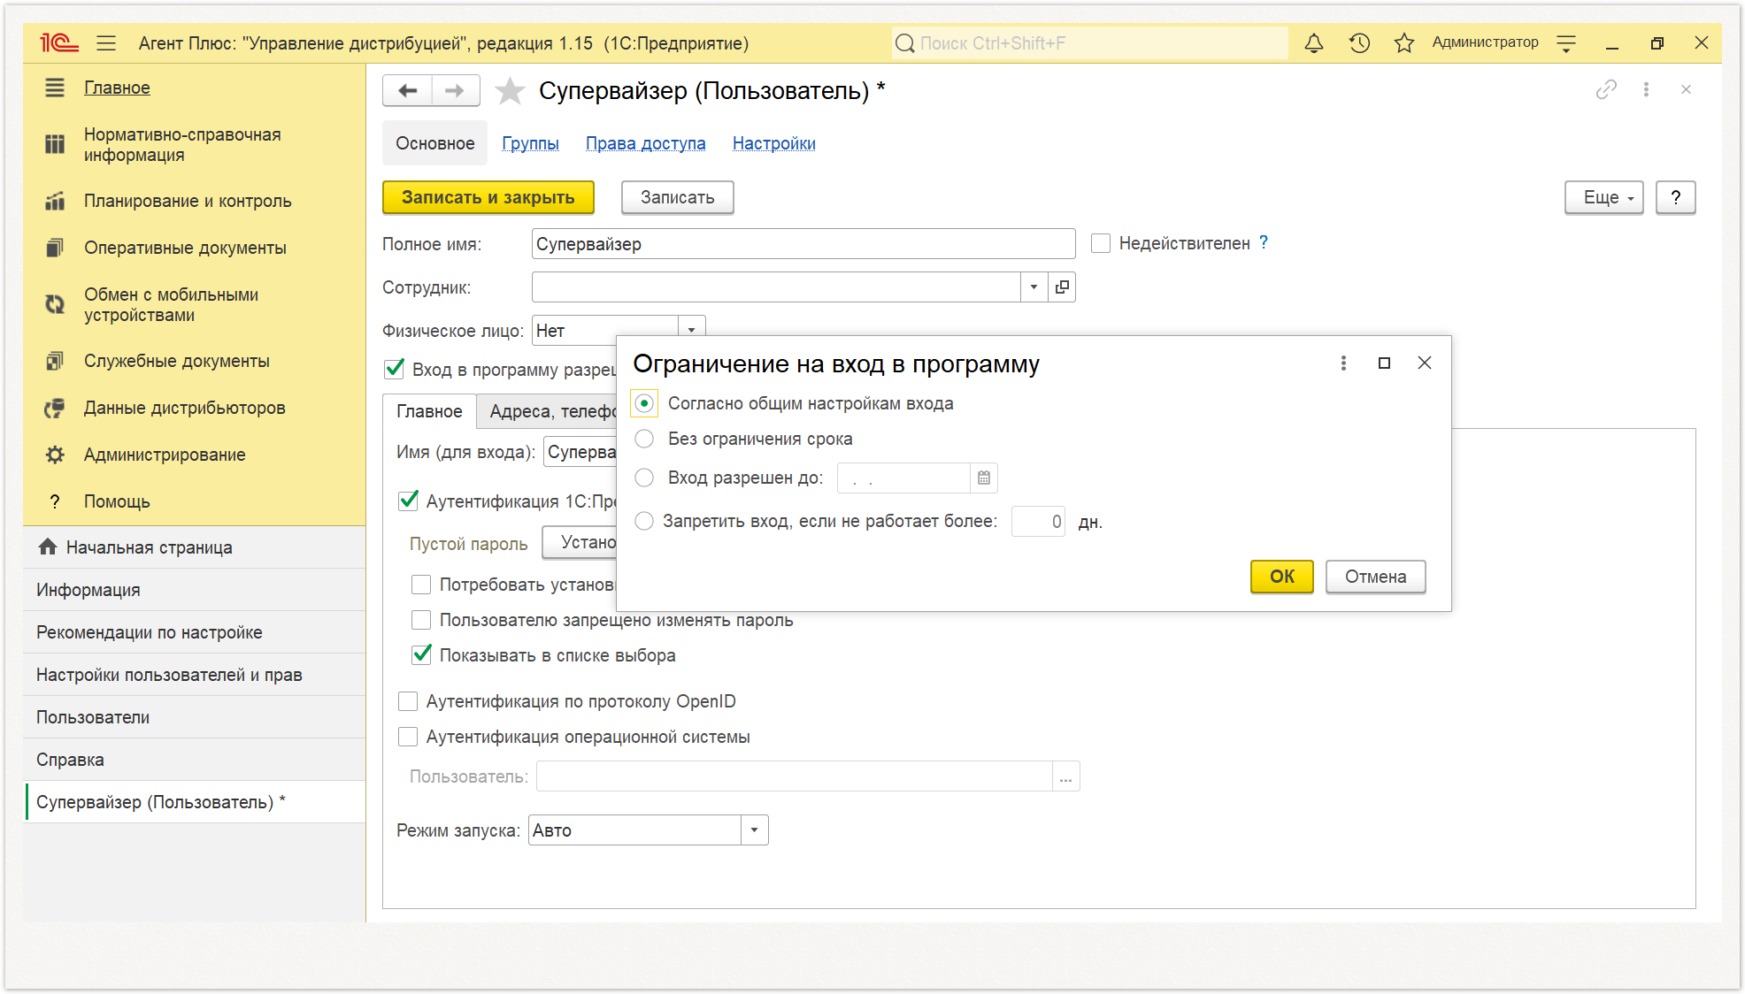Click the search magnifier icon
This screenshot has height=994, width=1745.
(x=904, y=43)
